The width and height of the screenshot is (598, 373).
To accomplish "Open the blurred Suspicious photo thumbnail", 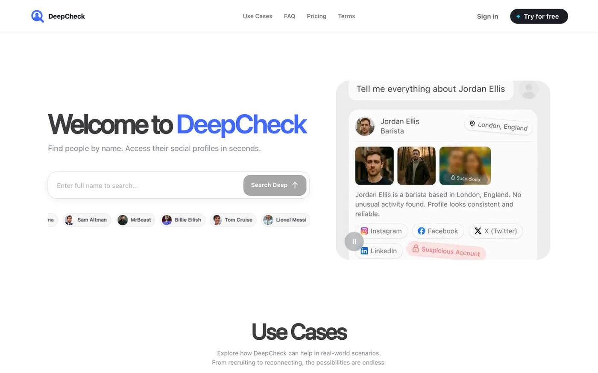I will click(x=465, y=166).
